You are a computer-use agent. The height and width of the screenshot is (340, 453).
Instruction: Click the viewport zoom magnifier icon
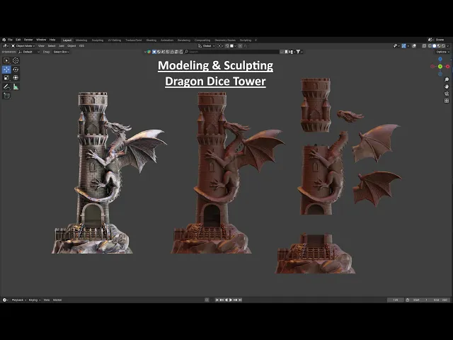447,79
